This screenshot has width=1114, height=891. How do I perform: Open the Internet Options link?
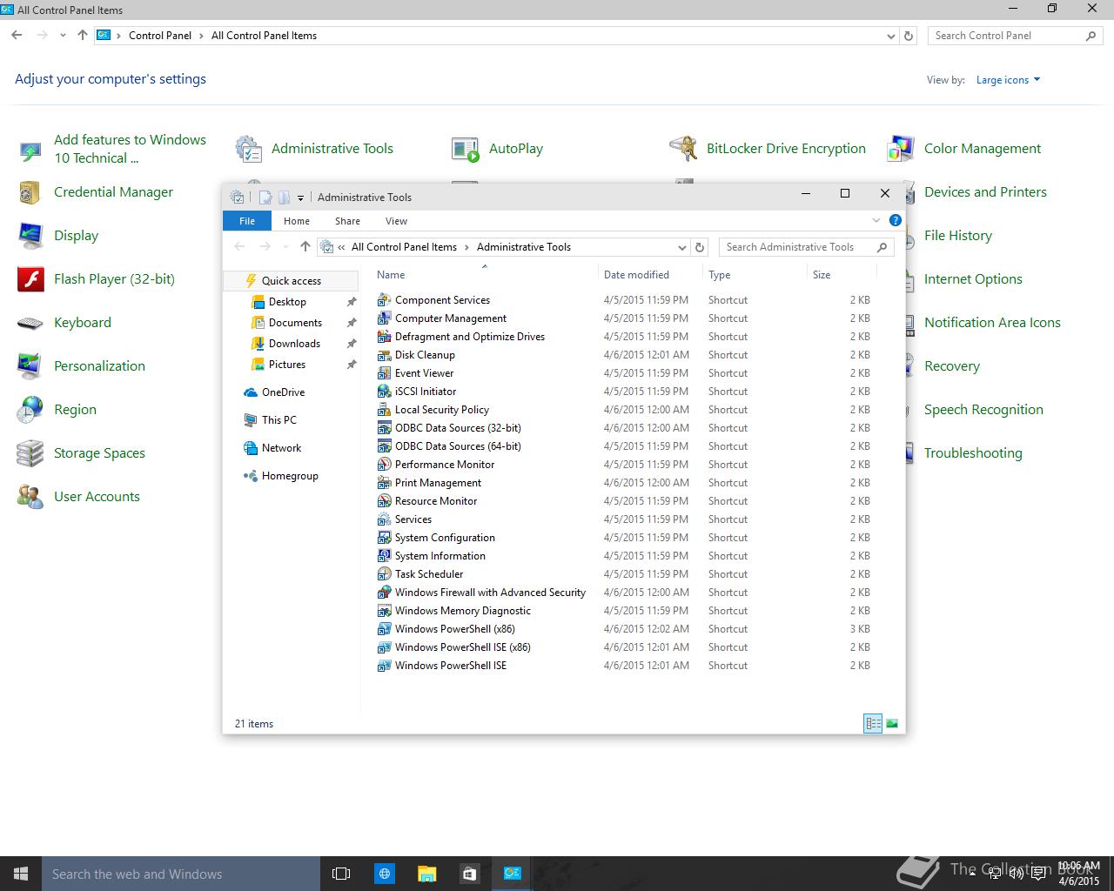973,279
